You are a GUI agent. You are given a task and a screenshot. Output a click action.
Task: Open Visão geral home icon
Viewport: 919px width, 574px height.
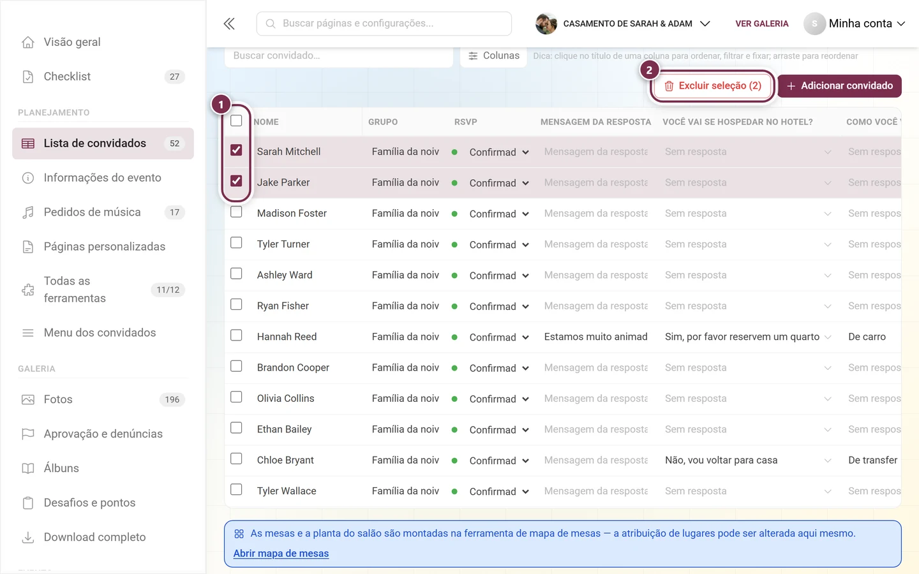pyautogui.click(x=28, y=42)
